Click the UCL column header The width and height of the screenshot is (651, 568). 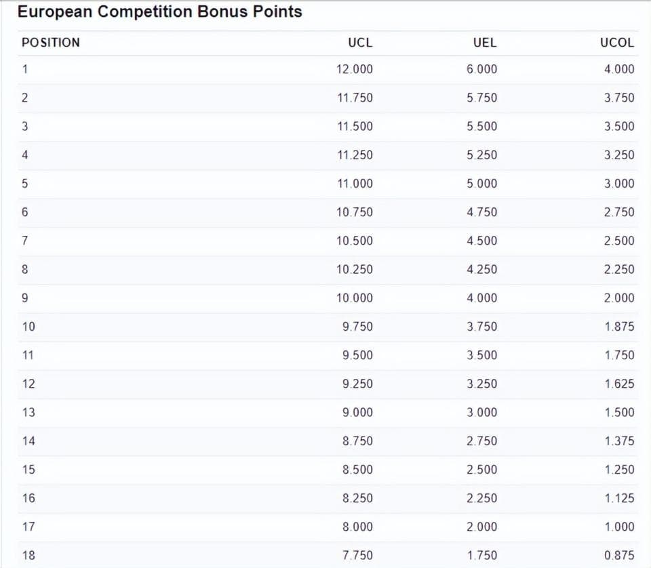coord(360,43)
